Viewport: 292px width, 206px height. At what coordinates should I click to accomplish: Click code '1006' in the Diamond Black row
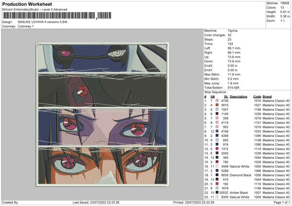tap(258, 175)
